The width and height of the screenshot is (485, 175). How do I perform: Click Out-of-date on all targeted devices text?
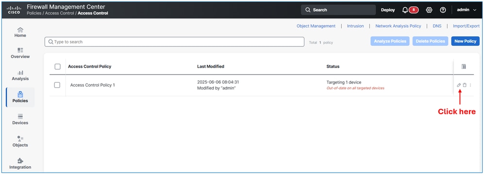(x=355, y=88)
